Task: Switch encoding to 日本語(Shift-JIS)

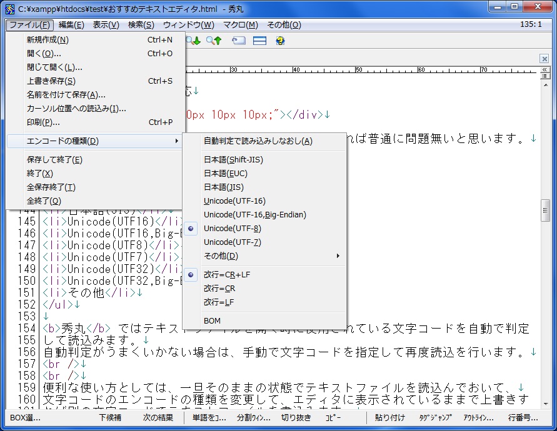Action: [264, 160]
